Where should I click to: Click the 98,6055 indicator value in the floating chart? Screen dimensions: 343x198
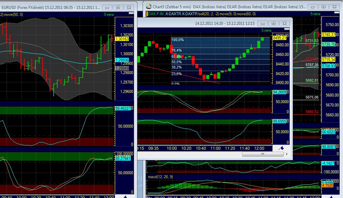(x=279, y=121)
